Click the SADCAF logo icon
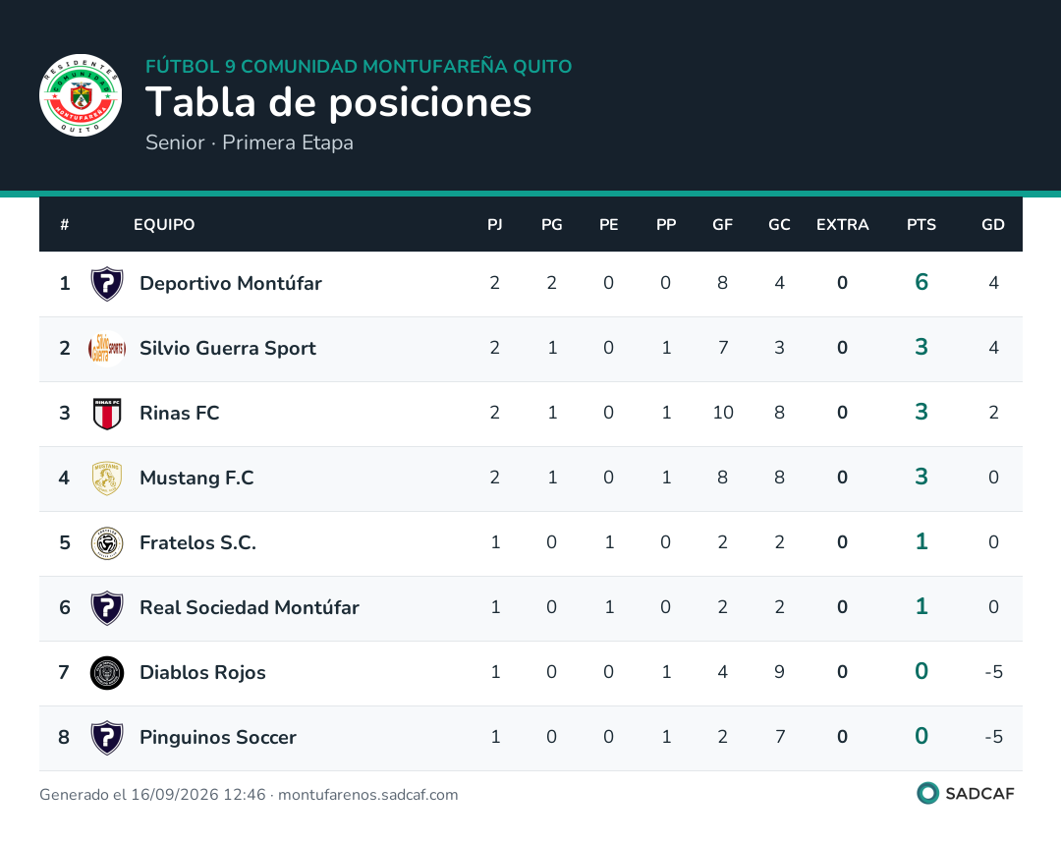The image size is (1061, 845). coord(927,794)
